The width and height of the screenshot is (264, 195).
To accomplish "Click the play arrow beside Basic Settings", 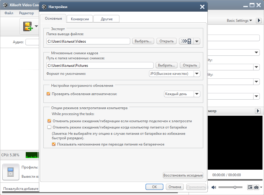I will (x=258, y=21).
